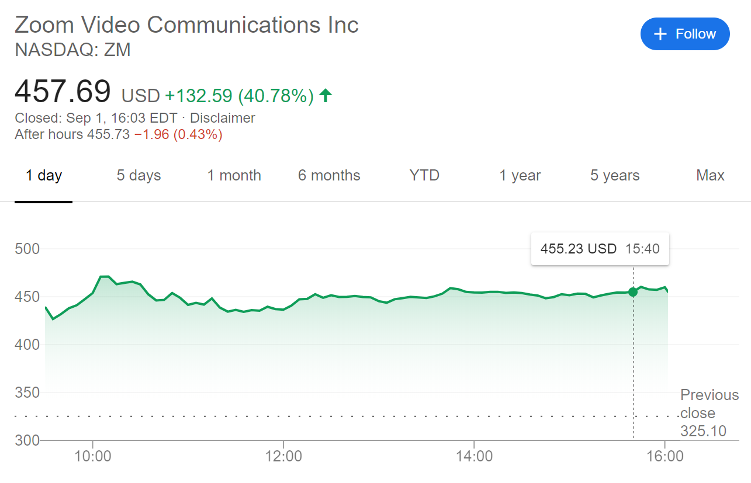Open the Max time range view
This screenshot has height=483, width=751.
tap(710, 175)
